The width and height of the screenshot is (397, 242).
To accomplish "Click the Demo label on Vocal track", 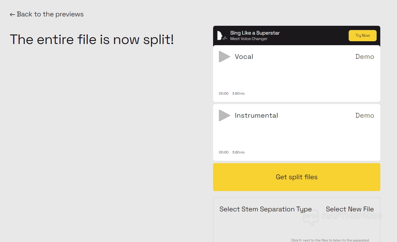I will (x=364, y=57).
